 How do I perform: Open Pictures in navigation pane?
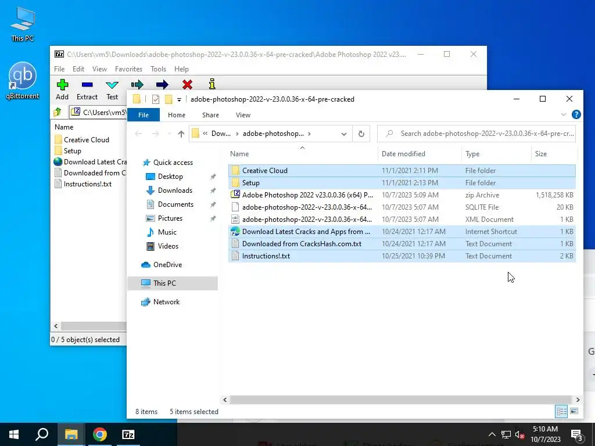[170, 218]
